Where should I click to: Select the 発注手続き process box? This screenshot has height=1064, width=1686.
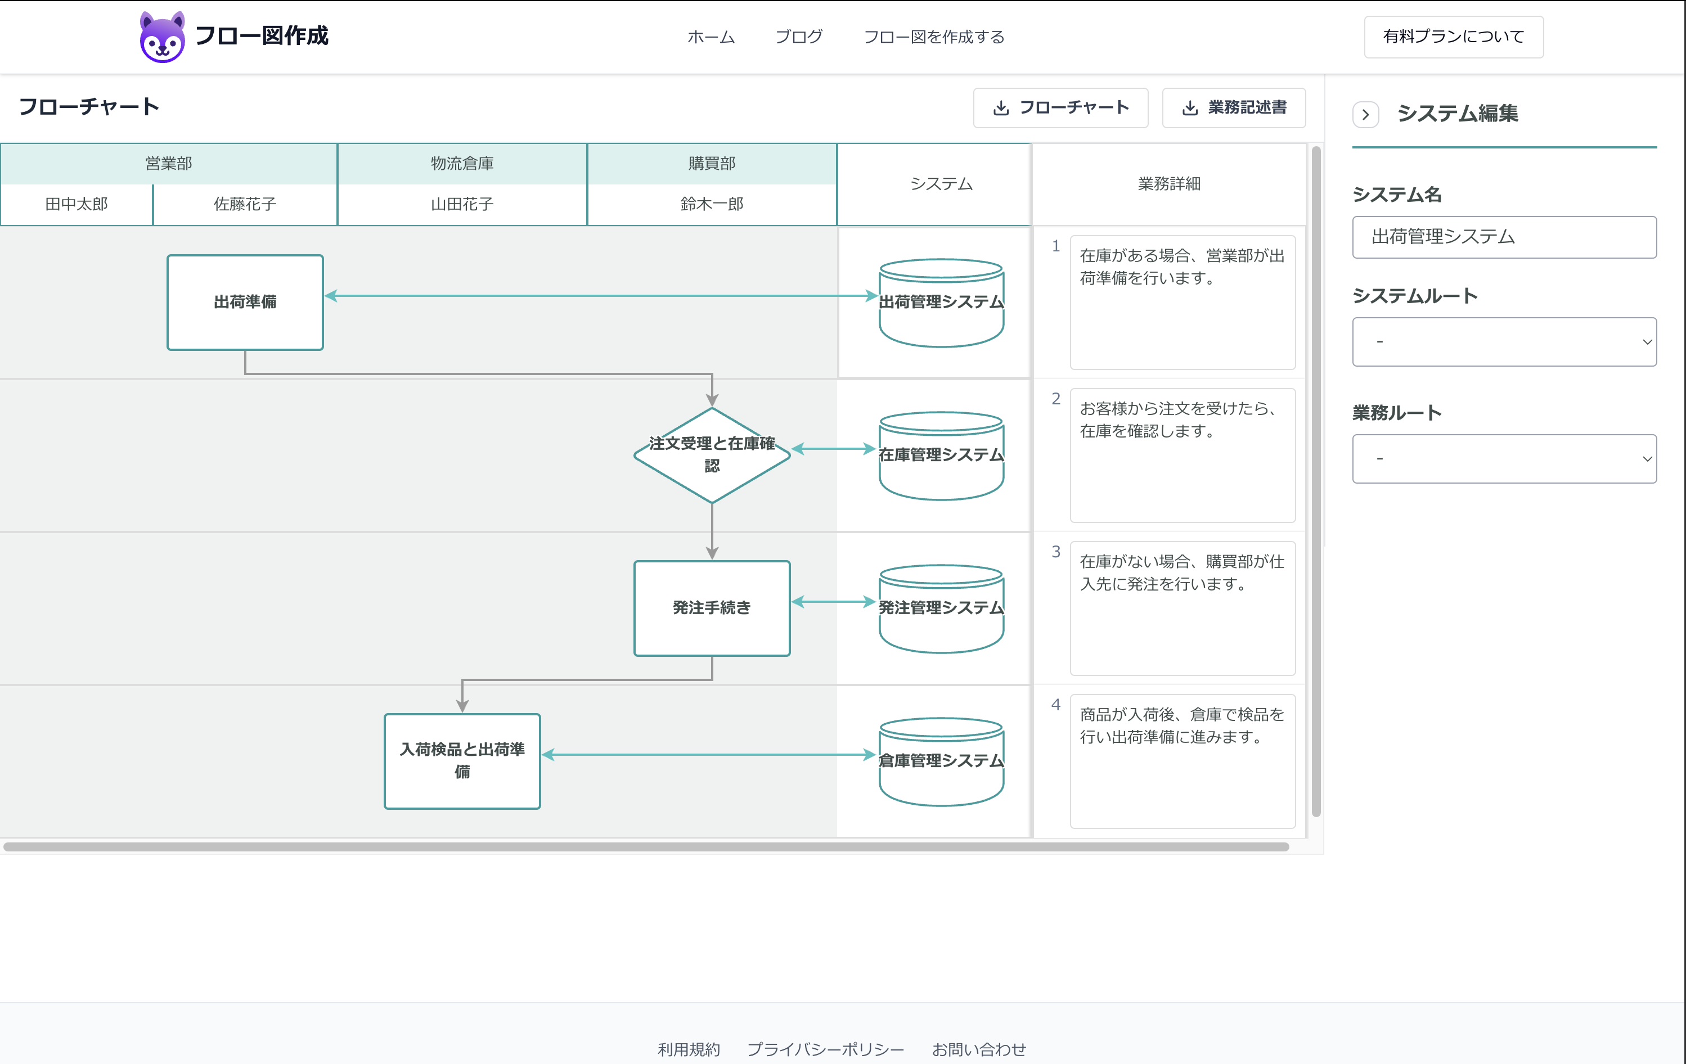(712, 607)
